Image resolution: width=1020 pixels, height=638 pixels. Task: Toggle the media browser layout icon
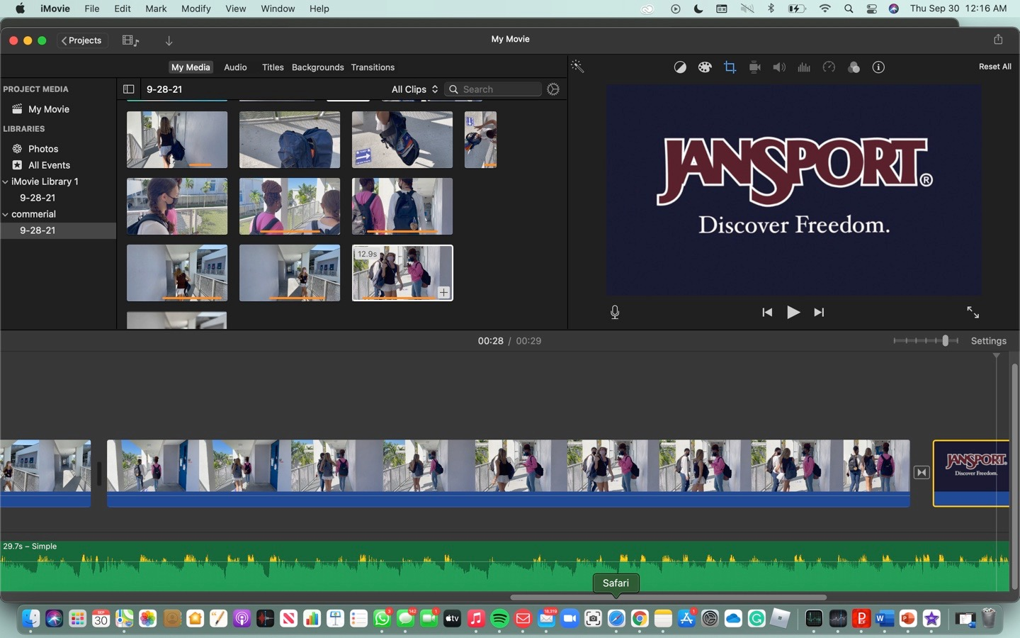130,40
